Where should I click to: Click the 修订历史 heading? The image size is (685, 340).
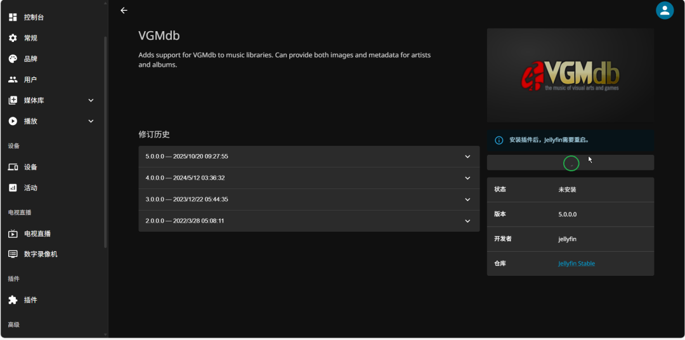pos(153,134)
